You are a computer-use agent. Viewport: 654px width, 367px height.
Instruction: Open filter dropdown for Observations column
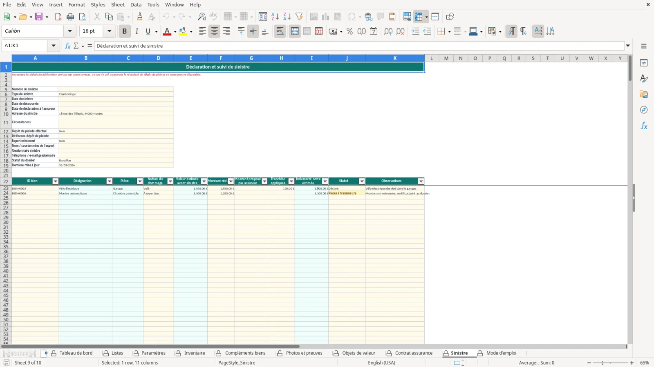coord(421,181)
